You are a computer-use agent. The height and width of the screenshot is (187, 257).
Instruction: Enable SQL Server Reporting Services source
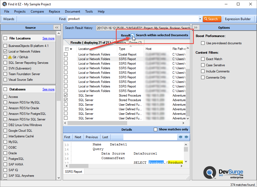[5, 63]
